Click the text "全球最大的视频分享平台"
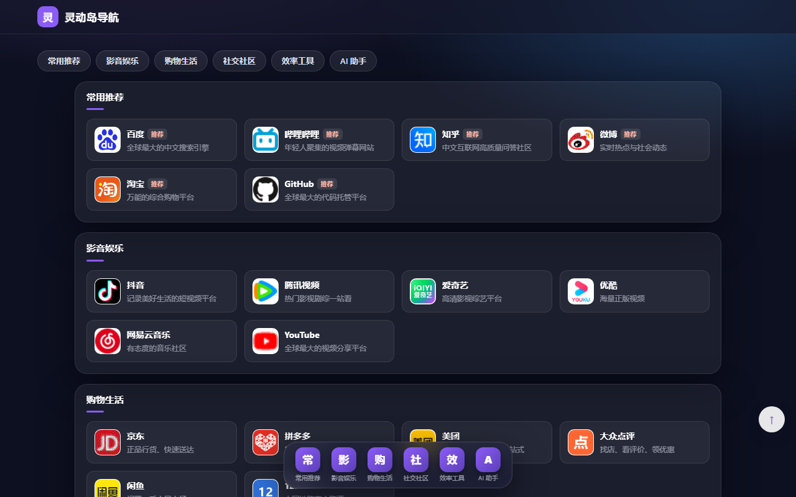Screen dimensions: 796x497 [326, 349]
